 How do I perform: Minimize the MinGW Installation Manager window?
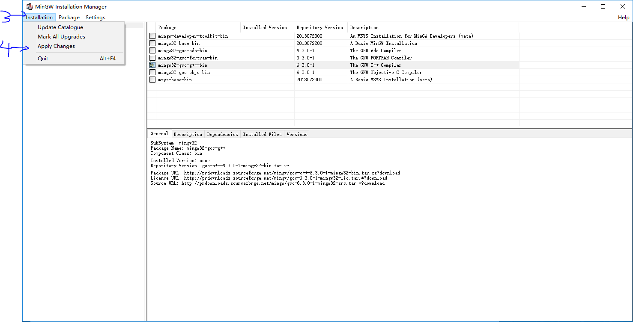pos(583,6)
